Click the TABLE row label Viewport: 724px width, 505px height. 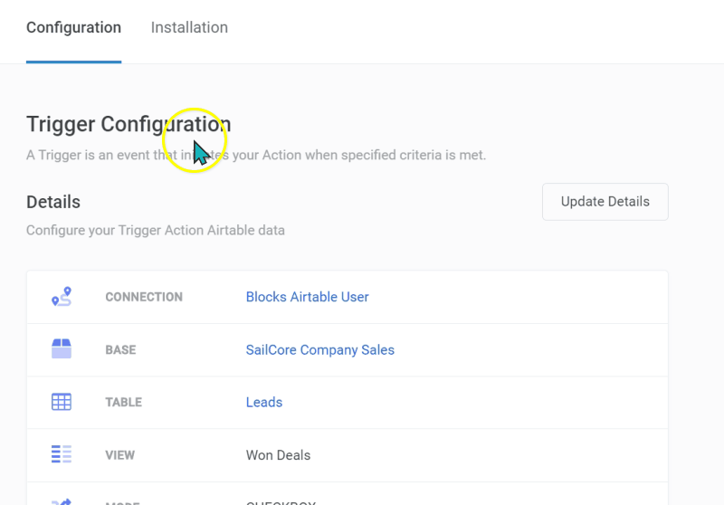pyautogui.click(x=123, y=402)
